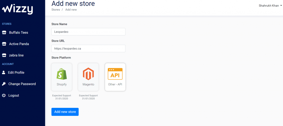
Task: Click the Shopify shopping bag logo
Action: [62, 74]
